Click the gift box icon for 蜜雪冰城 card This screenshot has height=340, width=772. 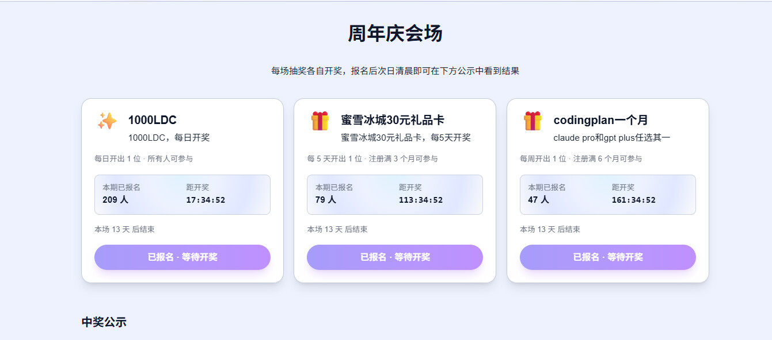[x=320, y=121]
